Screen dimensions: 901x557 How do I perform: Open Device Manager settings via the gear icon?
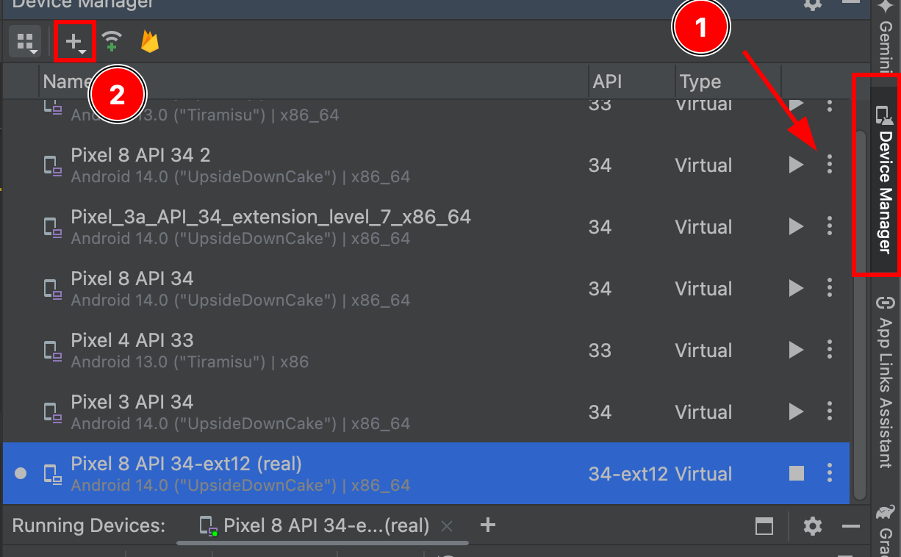tap(813, 5)
